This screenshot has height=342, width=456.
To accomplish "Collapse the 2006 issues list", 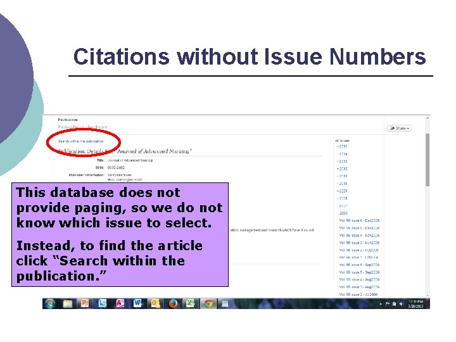I will point(343,213).
